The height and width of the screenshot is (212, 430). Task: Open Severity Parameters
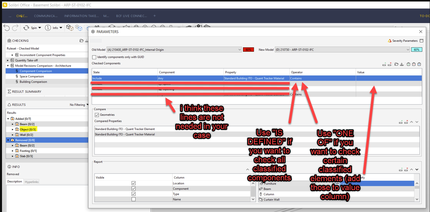403,41
